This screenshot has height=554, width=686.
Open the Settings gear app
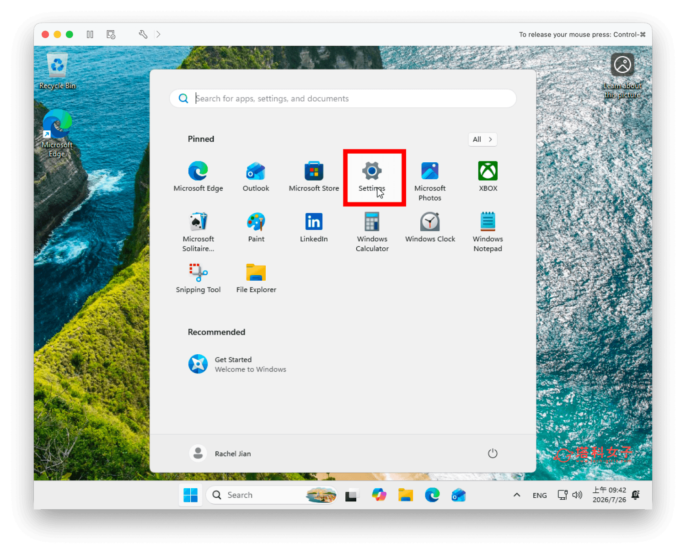click(372, 176)
